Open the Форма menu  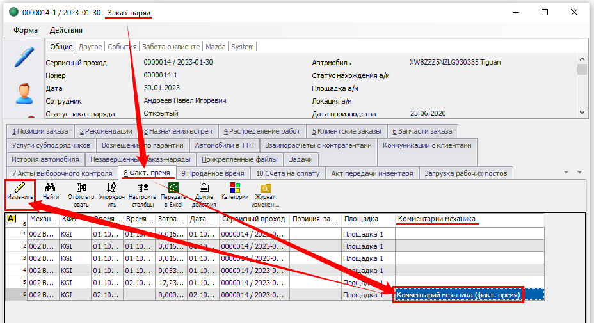26,30
